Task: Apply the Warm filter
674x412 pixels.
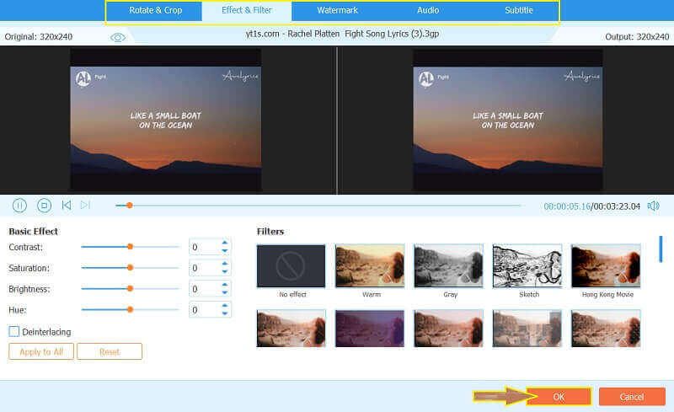Action: [370, 265]
